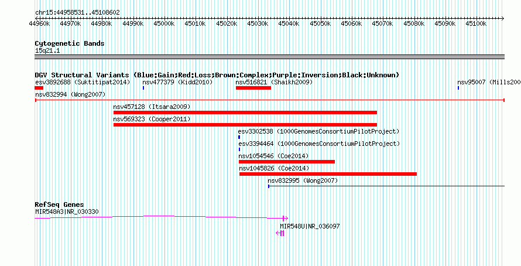The width and height of the screenshot is (521, 266).
Task: Click the 45080k ruler tick label
Action: point(414,24)
